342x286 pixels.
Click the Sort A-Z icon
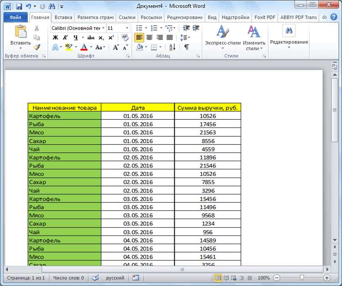(x=172, y=47)
